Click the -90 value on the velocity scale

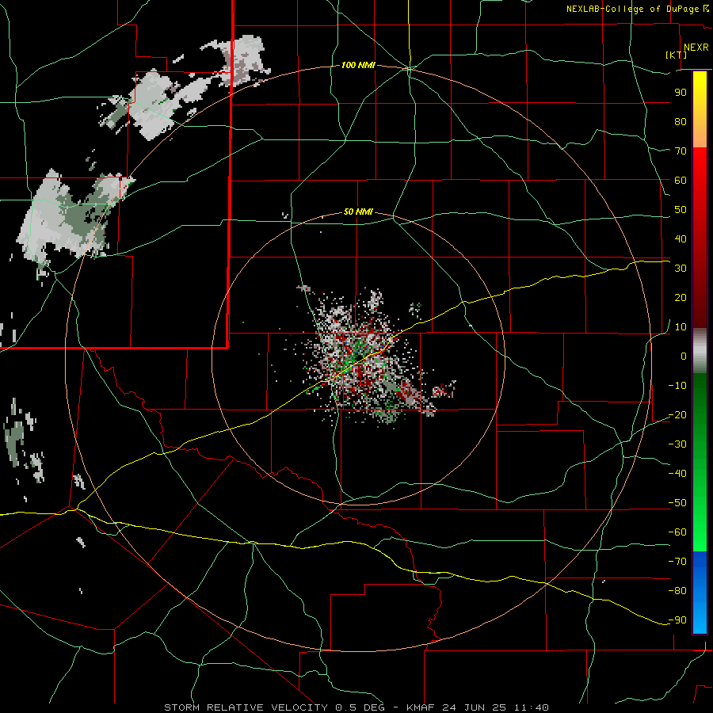point(677,620)
